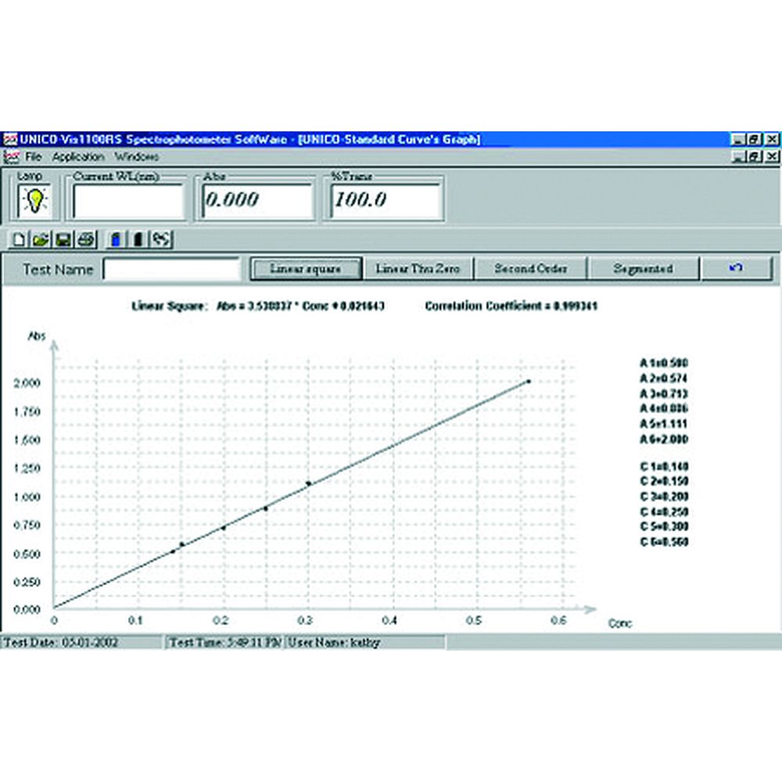Open the Application menu
This screenshot has height=782, width=782.
coord(78,156)
